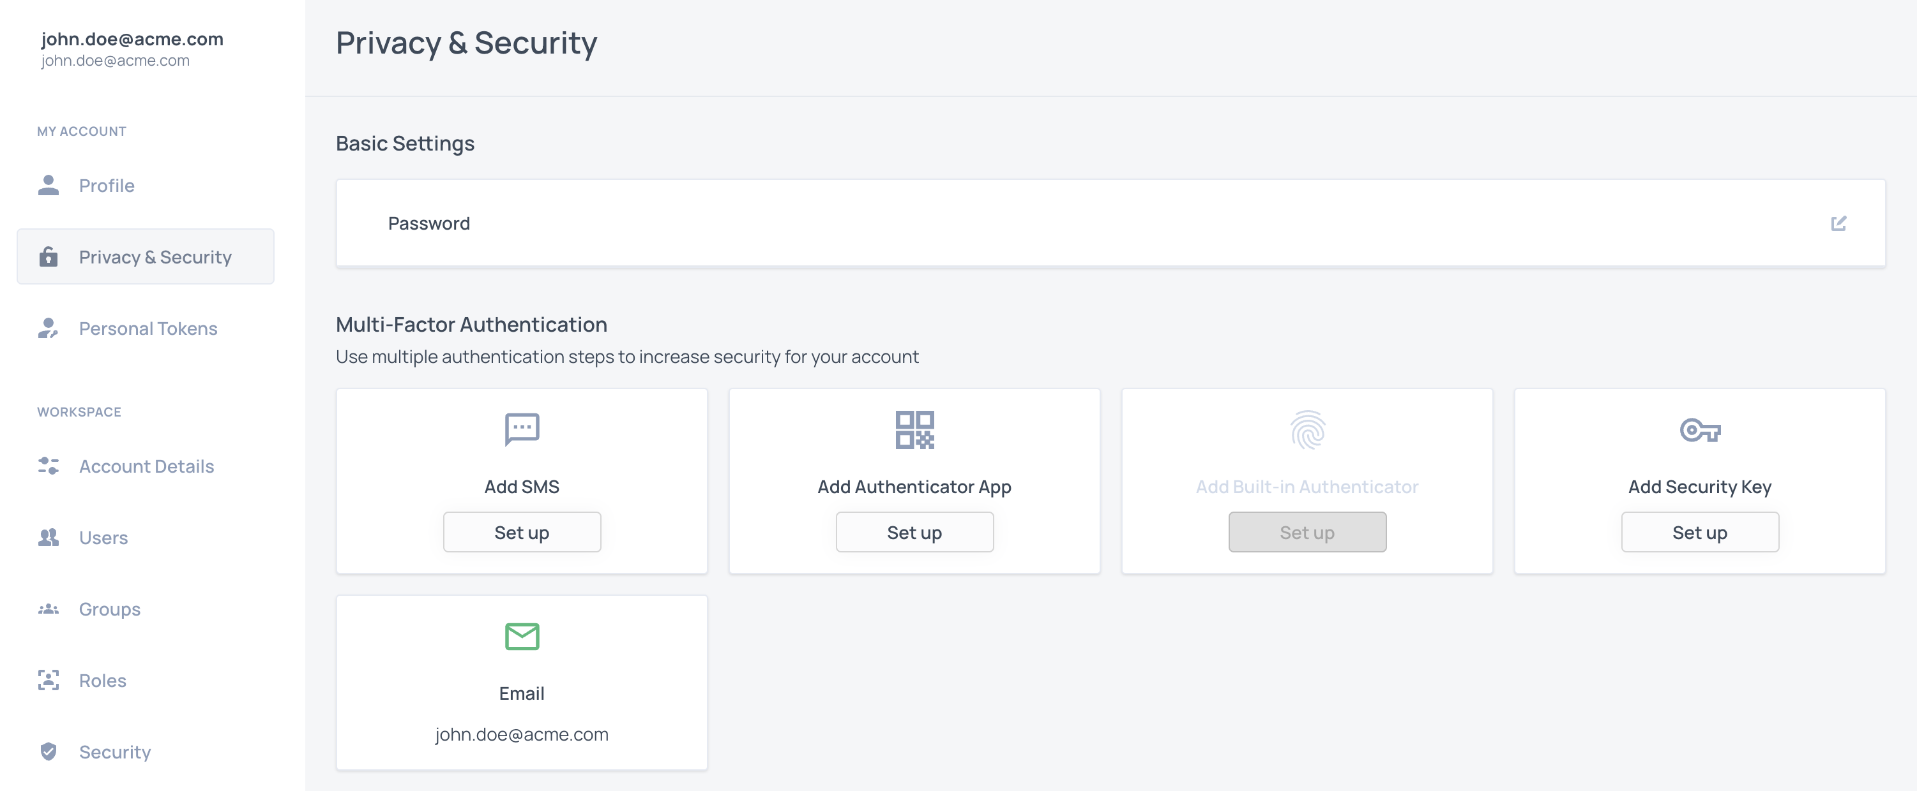
Task: Click the QR code authenticator icon
Action: 914,430
